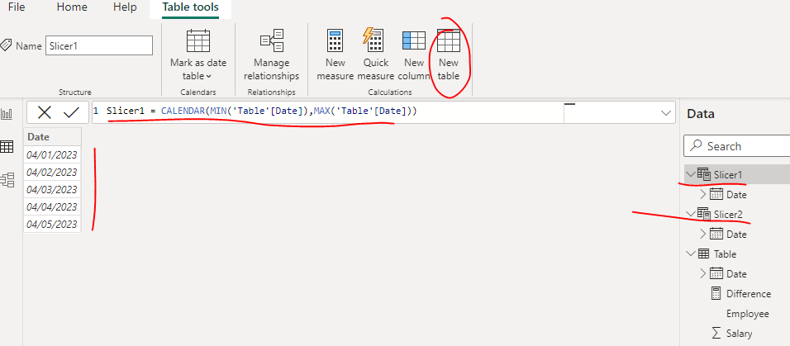Viewport: 790px width, 346px height.
Task: Open Quick measure with lightning icon
Action: click(374, 40)
